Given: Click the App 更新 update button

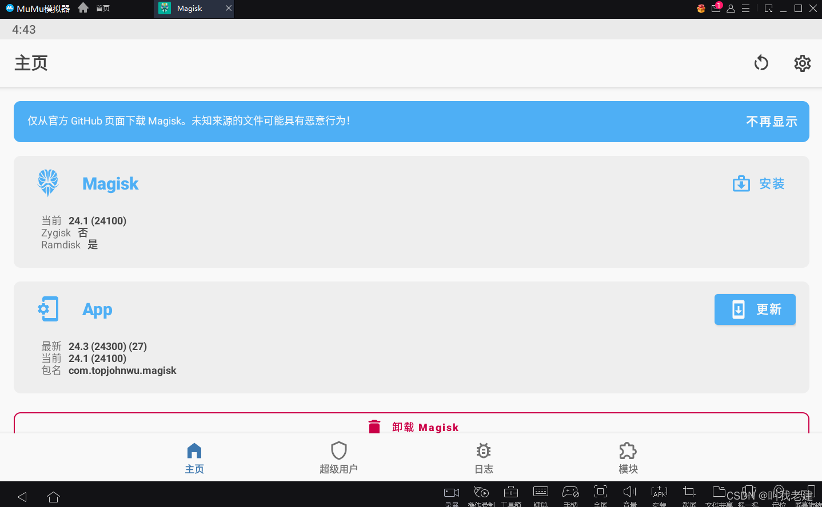Looking at the screenshot, I should (755, 309).
